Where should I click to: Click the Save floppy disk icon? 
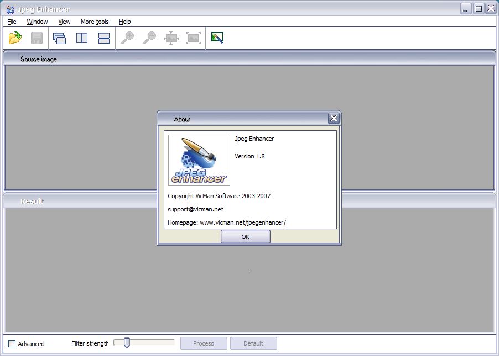37,38
